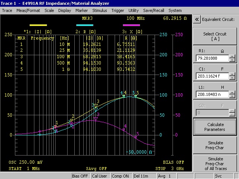Screen dimensions: 239x179
Task: Click the Select Circuit [A] button
Action: 215,37
